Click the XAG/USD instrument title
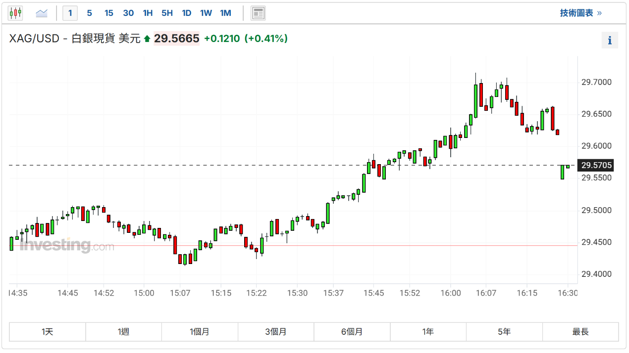Screen dimensions: 629x353 (34, 39)
